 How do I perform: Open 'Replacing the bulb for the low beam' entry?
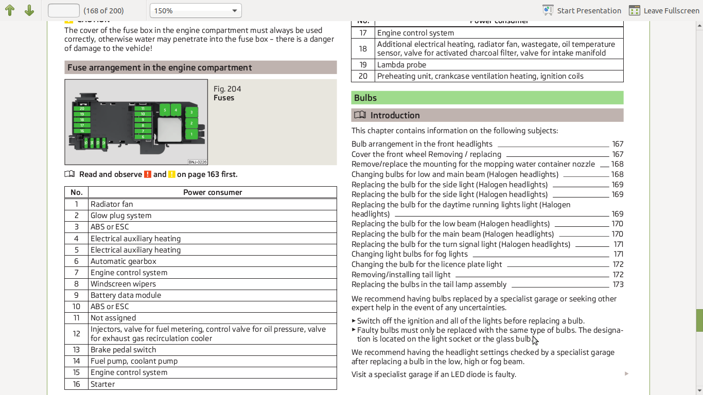[x=450, y=224]
